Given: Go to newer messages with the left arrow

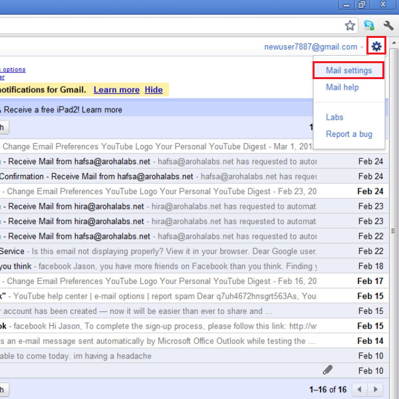Looking at the screenshot, I should point(360,389).
